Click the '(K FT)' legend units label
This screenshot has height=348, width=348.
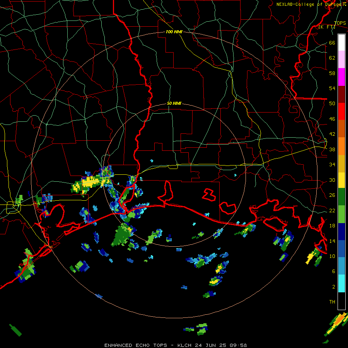coord(327,27)
